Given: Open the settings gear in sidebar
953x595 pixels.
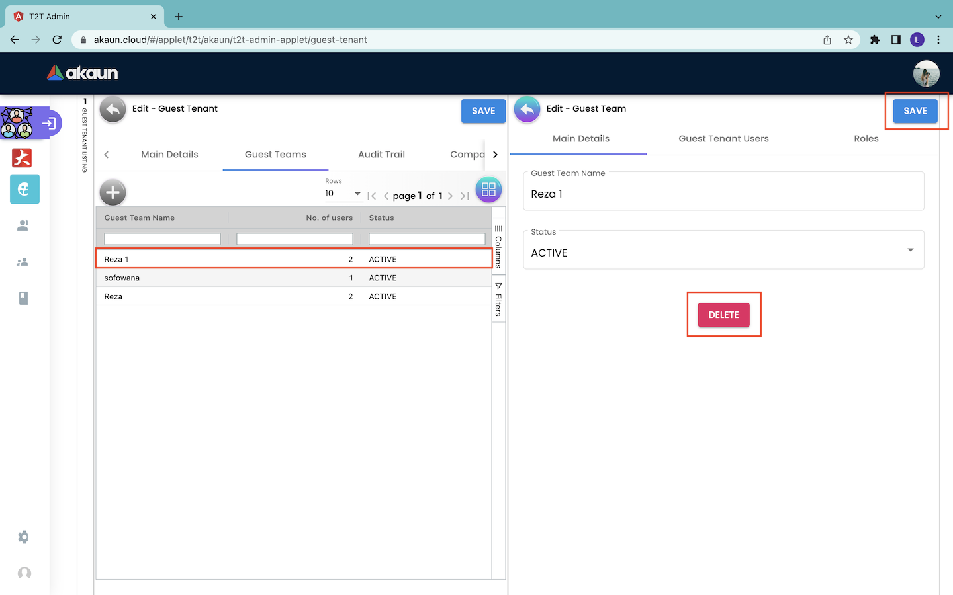Looking at the screenshot, I should tap(23, 537).
